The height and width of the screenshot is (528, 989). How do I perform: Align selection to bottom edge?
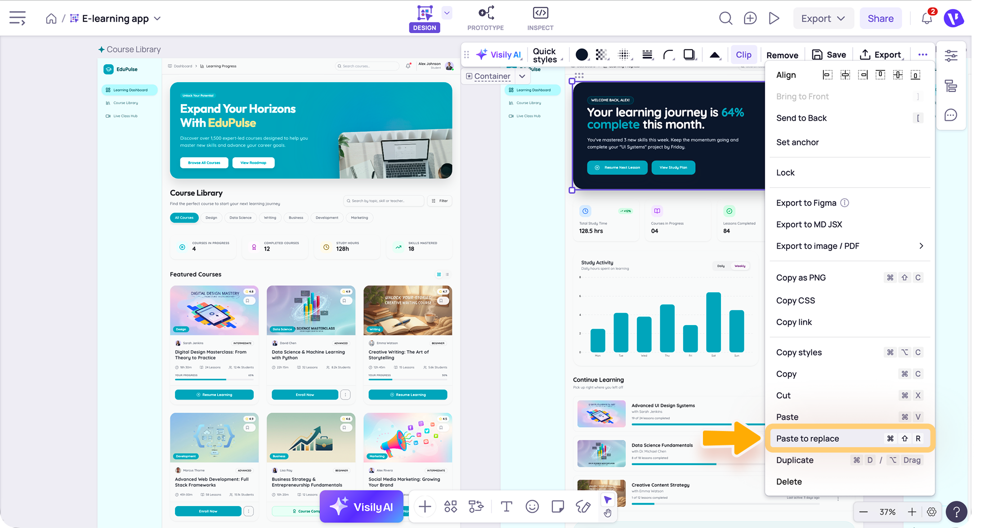coord(915,75)
